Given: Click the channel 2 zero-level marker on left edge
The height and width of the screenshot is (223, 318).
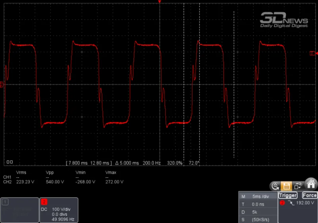Looking at the screenshot, I should click(x=2, y=84).
